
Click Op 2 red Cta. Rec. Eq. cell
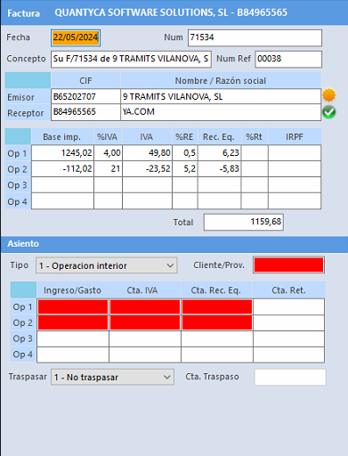(217, 322)
